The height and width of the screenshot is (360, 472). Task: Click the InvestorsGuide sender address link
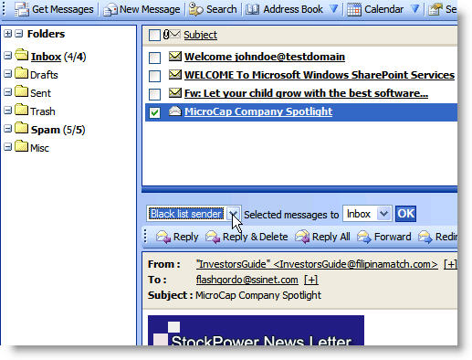[x=317, y=264]
